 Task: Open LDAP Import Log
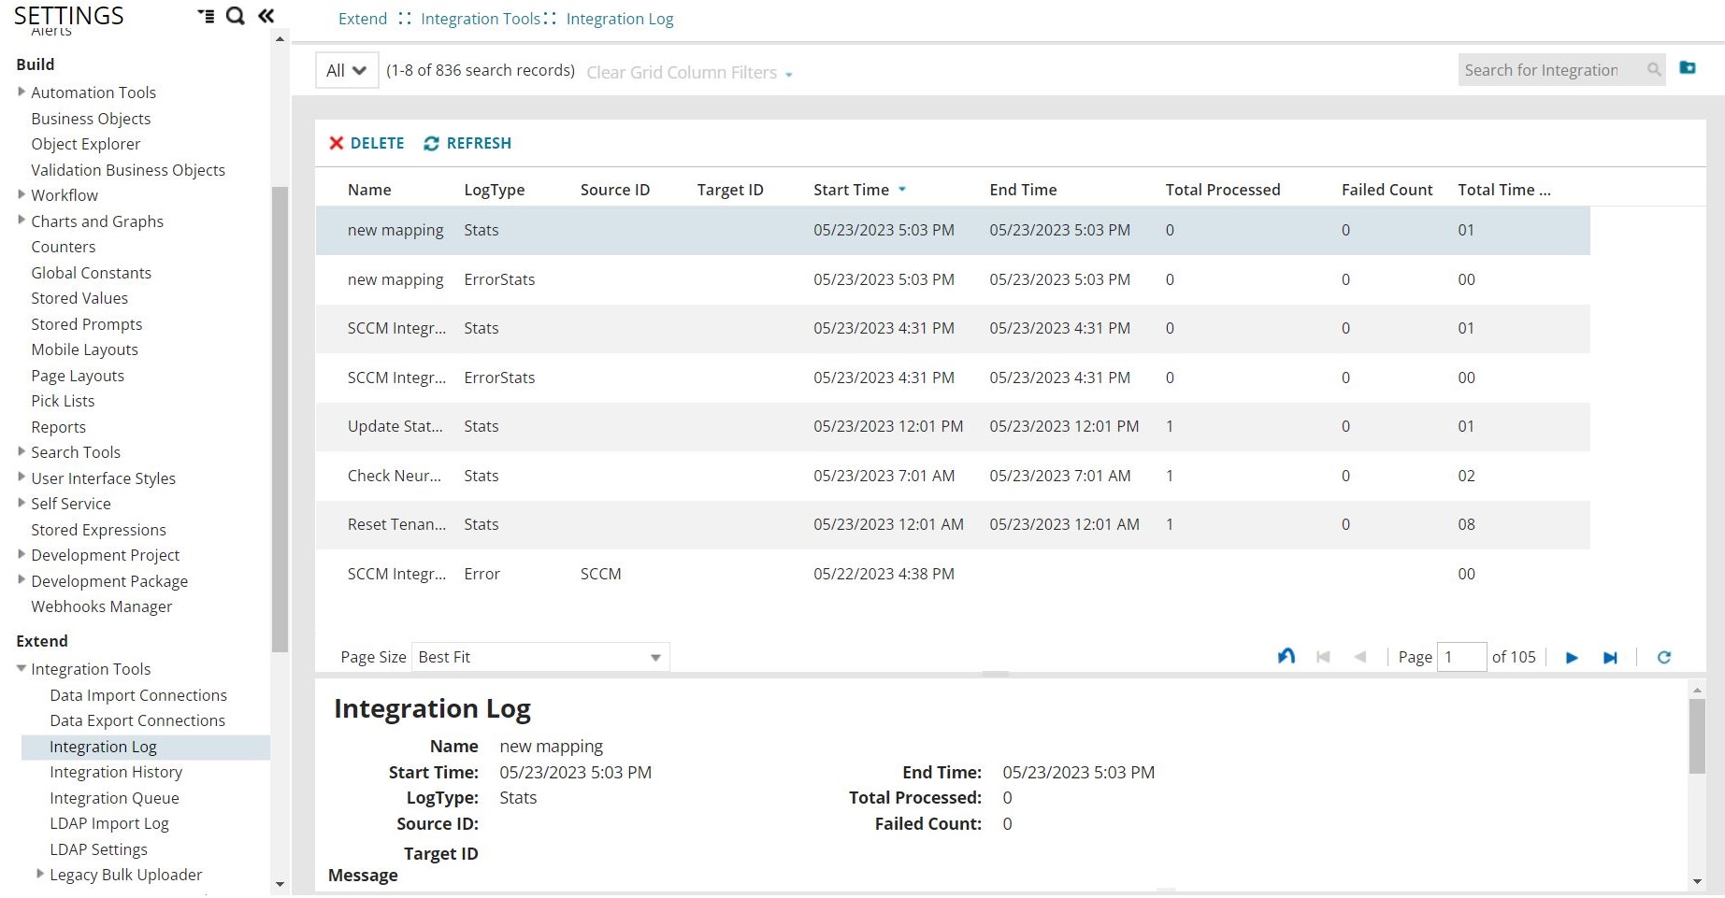[109, 823]
